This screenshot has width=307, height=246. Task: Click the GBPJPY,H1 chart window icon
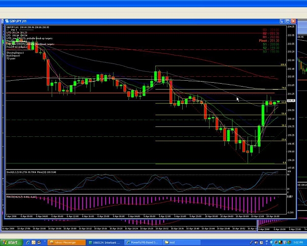tap(7, 21)
